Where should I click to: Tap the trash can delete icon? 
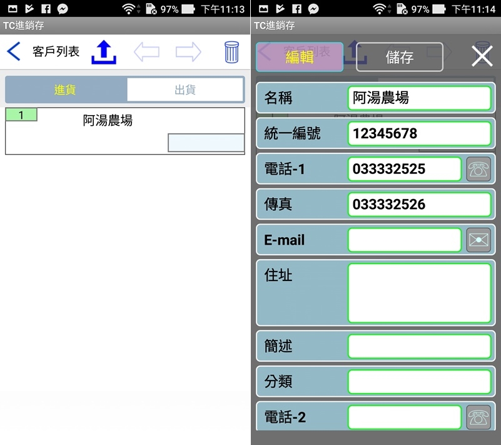(231, 52)
